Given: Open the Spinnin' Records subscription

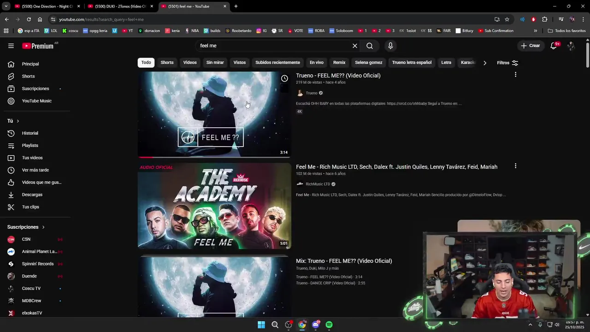Looking at the screenshot, I should [x=37, y=264].
